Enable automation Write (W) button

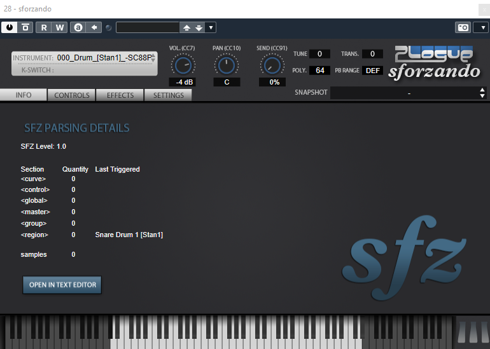pos(60,27)
